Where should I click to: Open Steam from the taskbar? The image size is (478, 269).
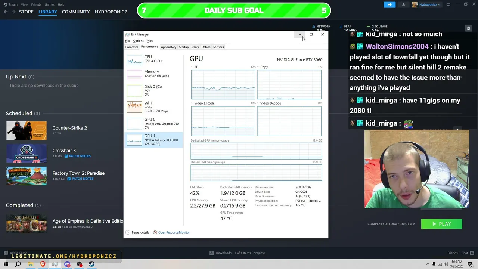point(91,264)
